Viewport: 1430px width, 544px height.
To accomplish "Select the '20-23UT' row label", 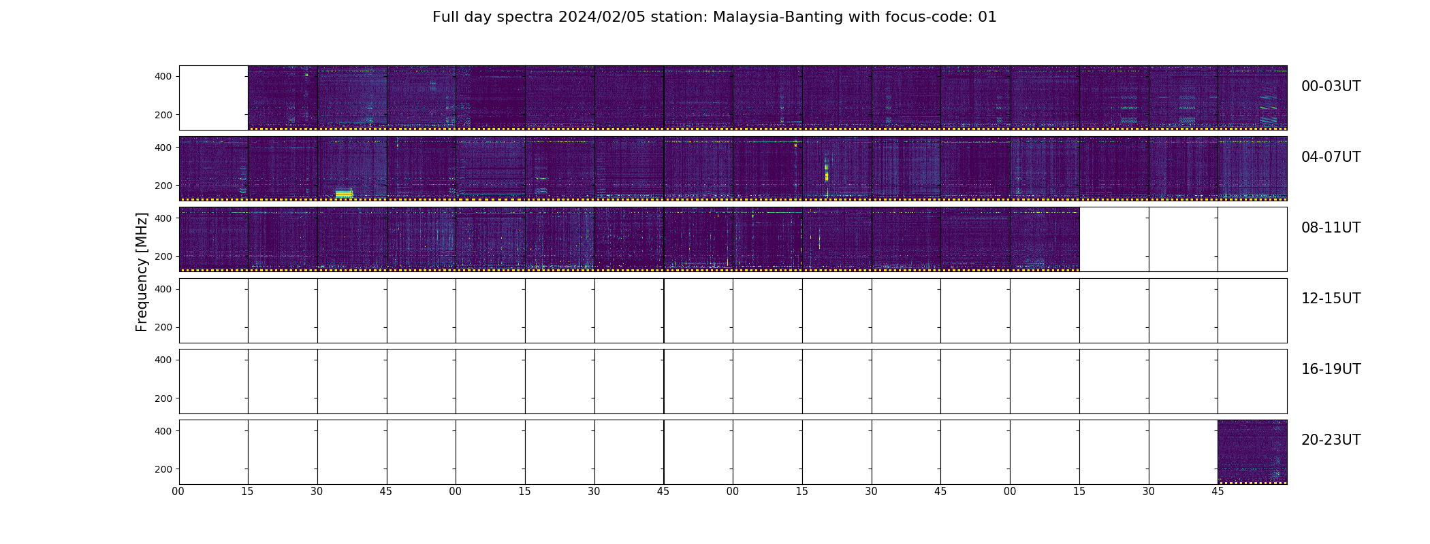I will coord(1331,440).
